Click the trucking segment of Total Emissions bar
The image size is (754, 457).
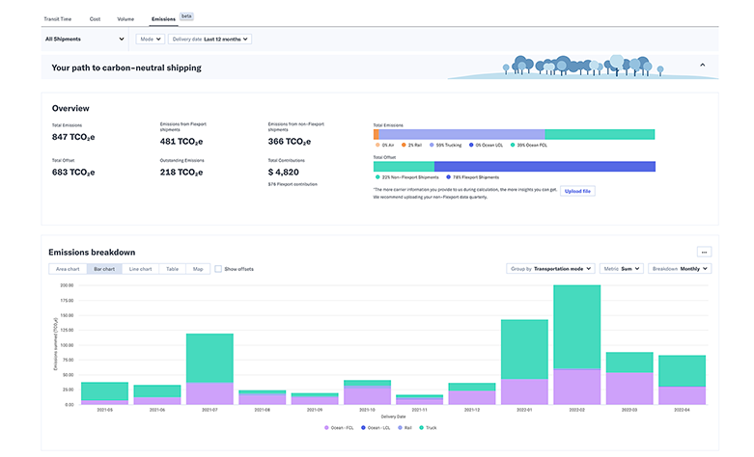click(461, 134)
